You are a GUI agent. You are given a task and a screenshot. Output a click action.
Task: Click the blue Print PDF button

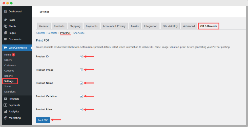coord(43,120)
